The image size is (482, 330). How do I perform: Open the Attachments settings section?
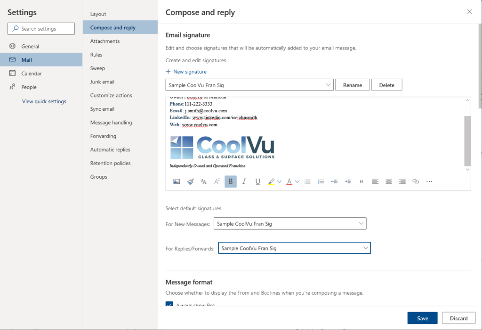(105, 41)
